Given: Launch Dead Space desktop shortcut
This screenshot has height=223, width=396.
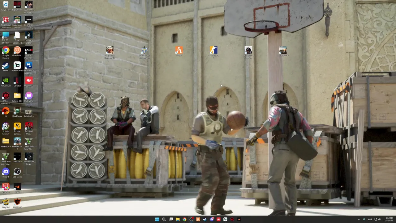Looking at the screenshot, I should 17,112.
